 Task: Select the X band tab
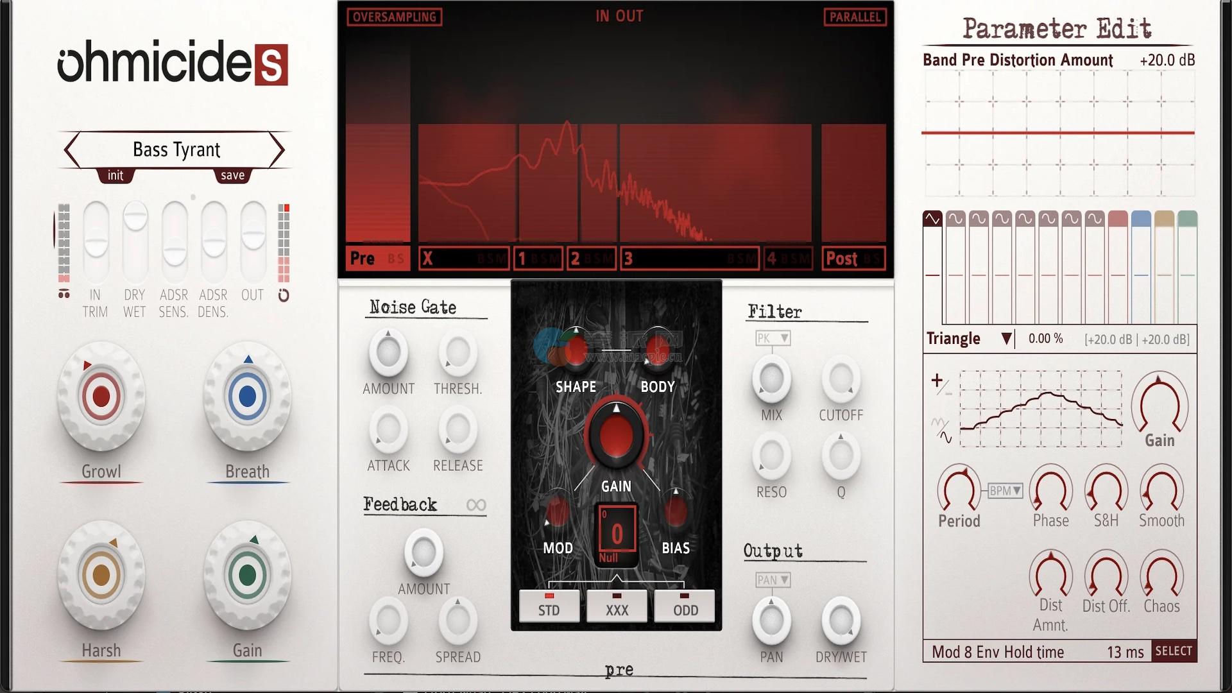[x=464, y=258]
